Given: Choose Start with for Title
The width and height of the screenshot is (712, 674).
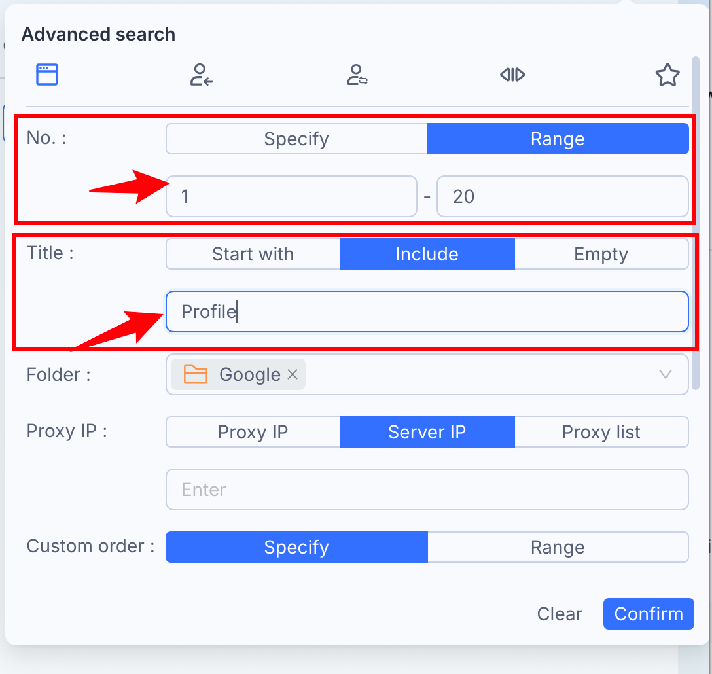Looking at the screenshot, I should click(x=253, y=255).
